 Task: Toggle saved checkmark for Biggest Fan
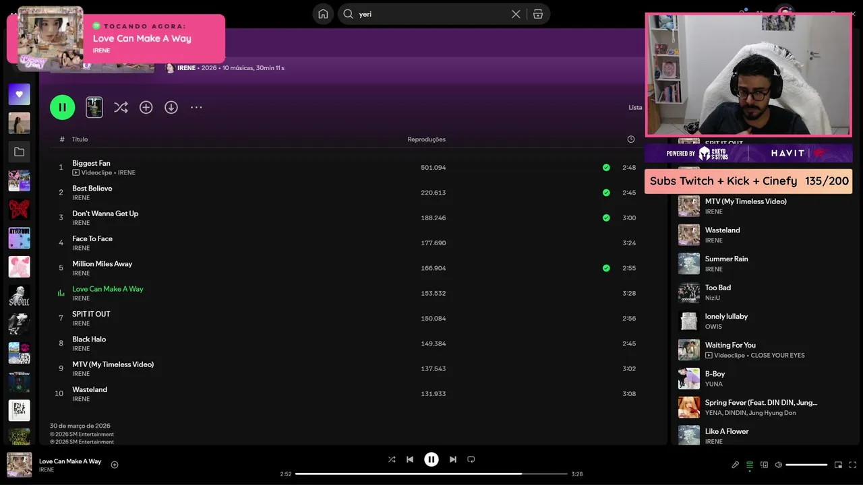pos(606,168)
